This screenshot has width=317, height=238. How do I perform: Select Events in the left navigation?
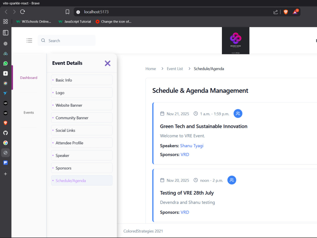coord(29,112)
